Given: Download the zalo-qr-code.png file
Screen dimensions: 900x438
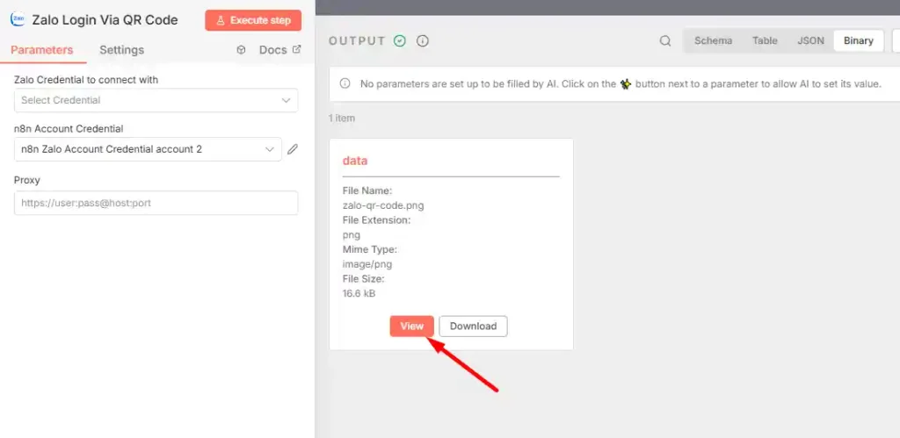Looking at the screenshot, I should click(x=473, y=327).
